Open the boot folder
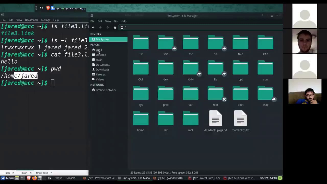Screen dimensions: 327x184 (x=240, y=96)
